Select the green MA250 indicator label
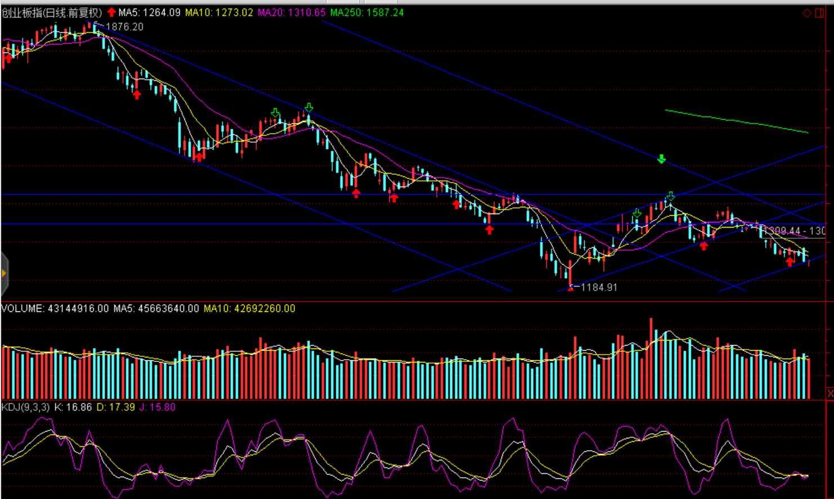The height and width of the screenshot is (499, 834). [x=367, y=12]
